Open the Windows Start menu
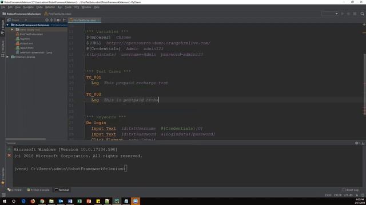This screenshot has width=366, height=205. click(5, 201)
